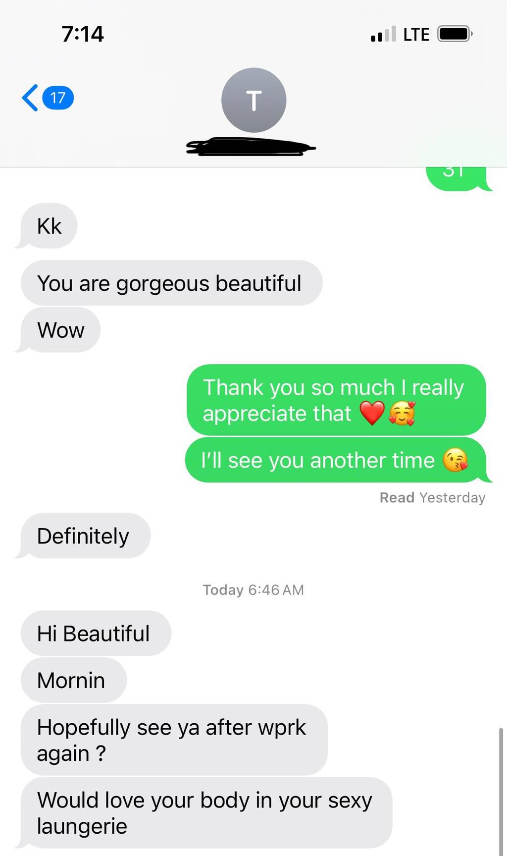Tap the kissing face emoji in message

click(455, 460)
